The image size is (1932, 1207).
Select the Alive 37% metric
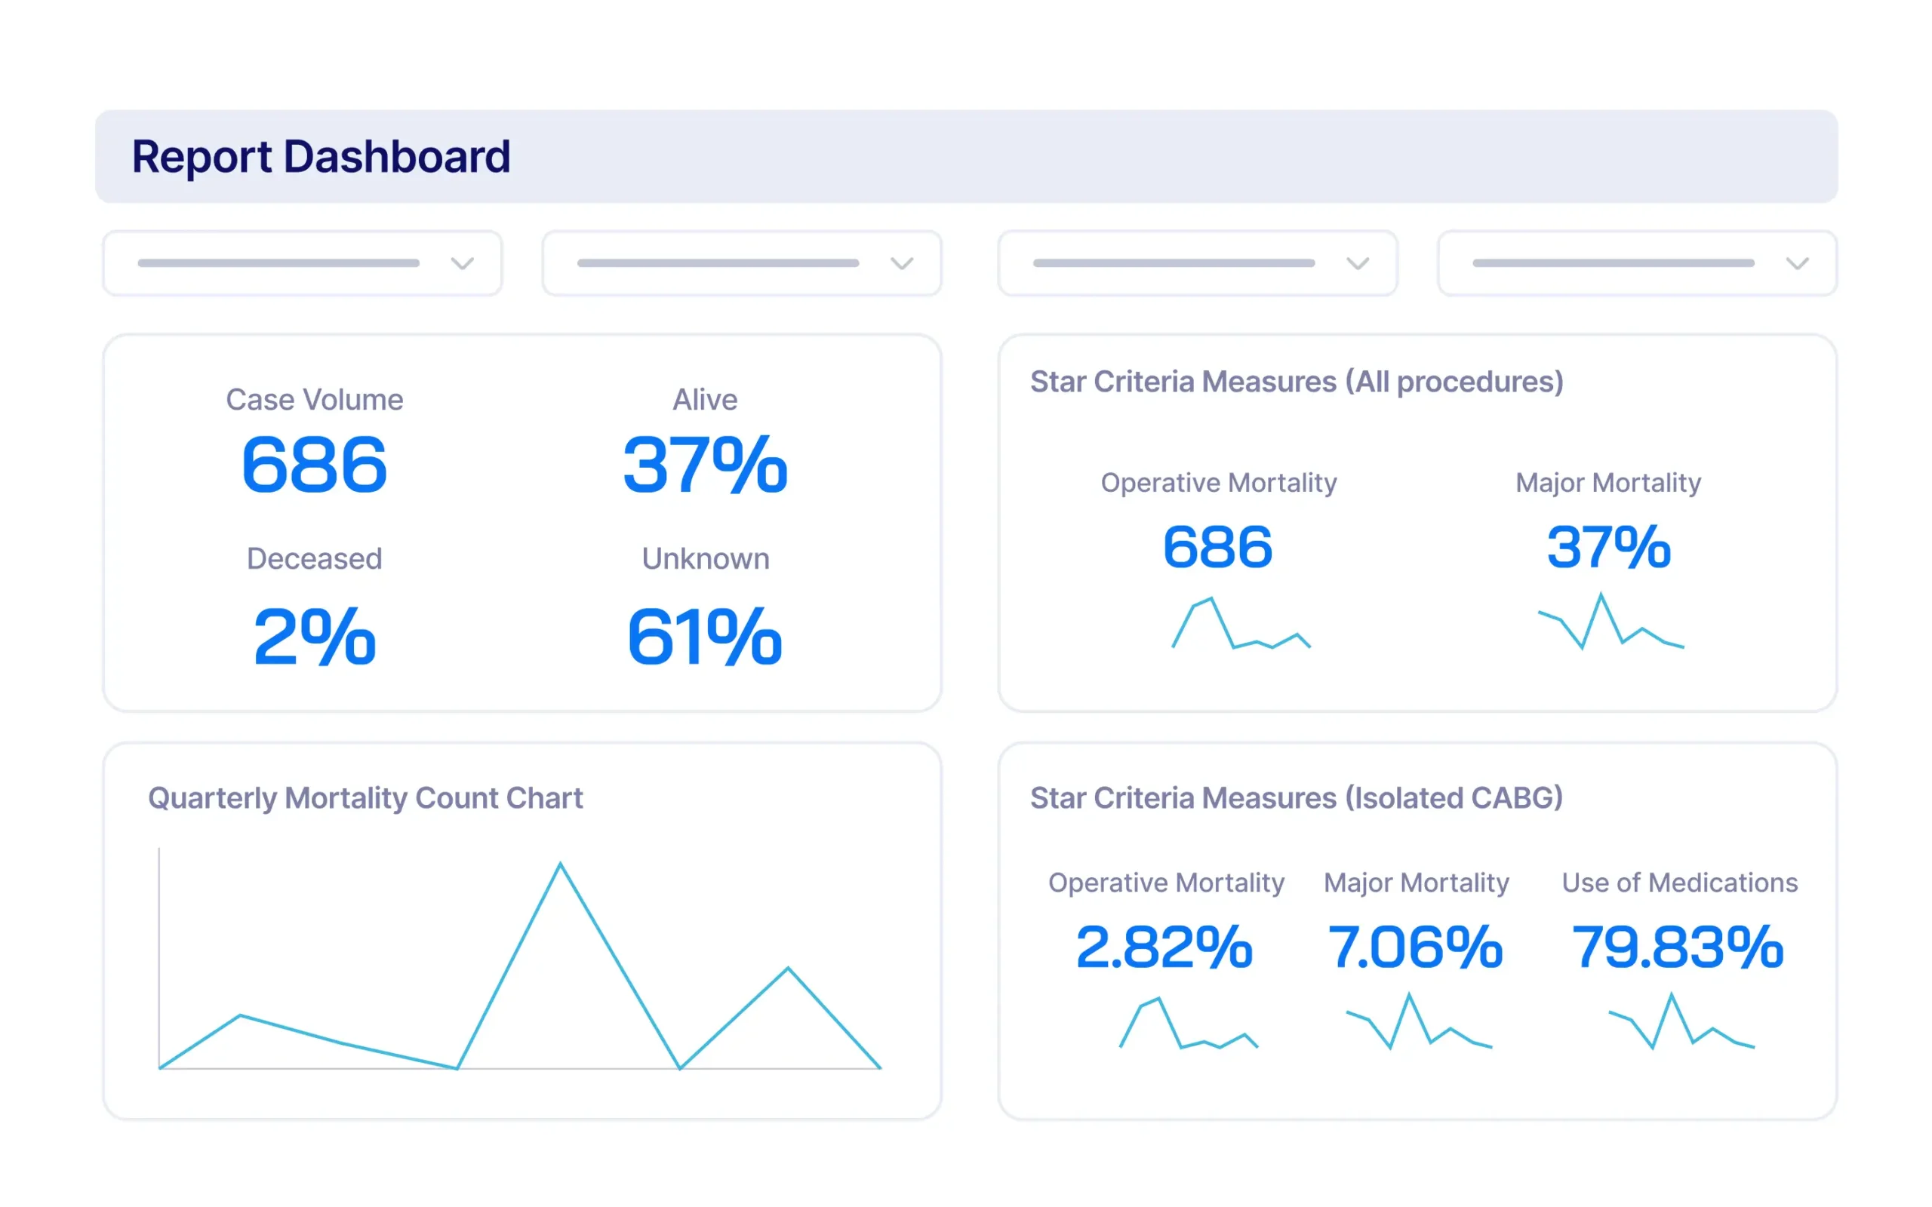[704, 464]
